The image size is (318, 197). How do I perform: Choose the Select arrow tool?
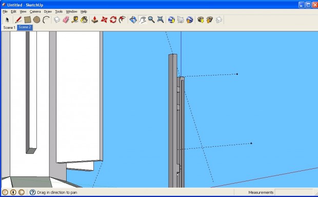tap(8, 19)
